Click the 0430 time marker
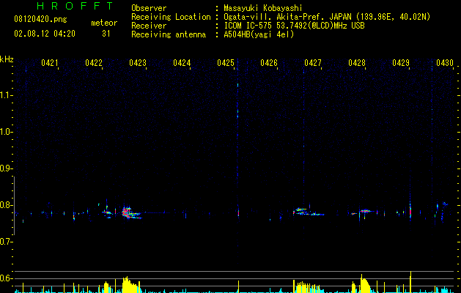This screenshot has height=293, width=461. pyautogui.click(x=445, y=63)
